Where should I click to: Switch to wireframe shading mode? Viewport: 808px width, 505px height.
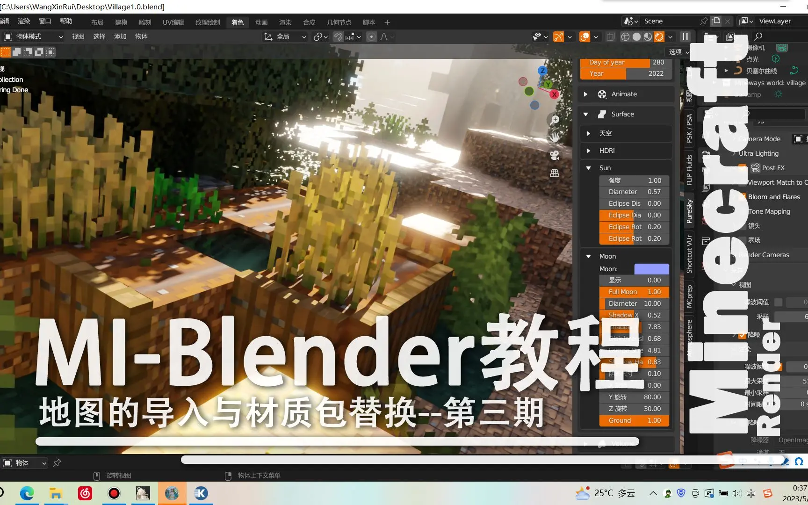[x=625, y=36]
